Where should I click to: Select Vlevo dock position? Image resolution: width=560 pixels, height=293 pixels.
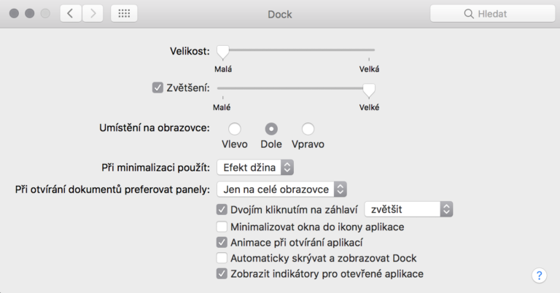pyautogui.click(x=235, y=129)
